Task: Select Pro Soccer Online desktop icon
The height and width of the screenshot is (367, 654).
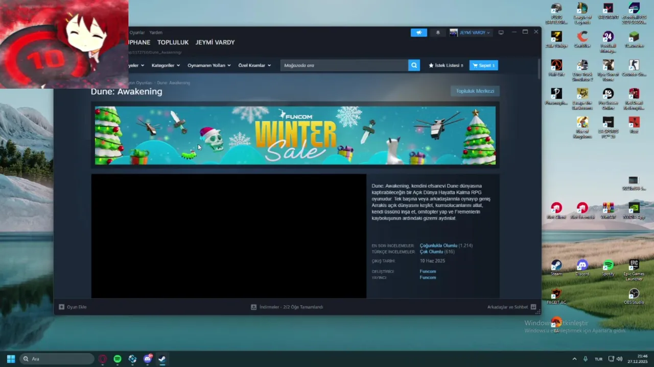Action: [608, 99]
